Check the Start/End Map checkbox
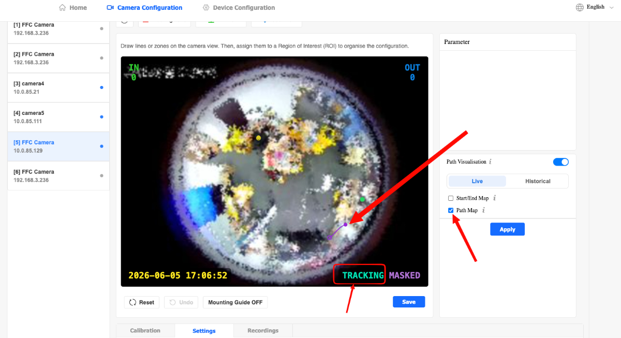The width and height of the screenshot is (621, 338). (x=451, y=198)
